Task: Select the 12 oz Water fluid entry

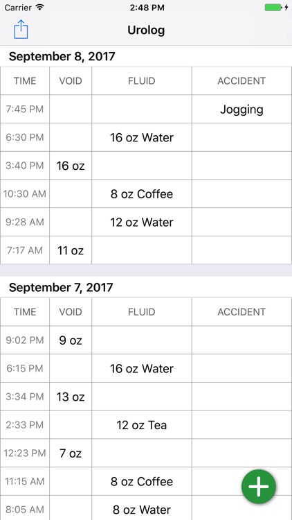Action: pos(142,222)
